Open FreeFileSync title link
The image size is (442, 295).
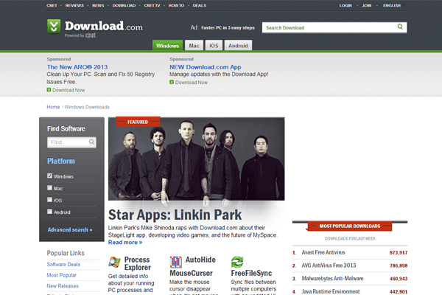pos(251,273)
